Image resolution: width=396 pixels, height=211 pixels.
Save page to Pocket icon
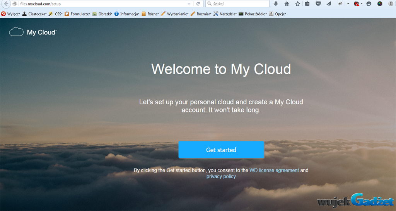pos(318,4)
